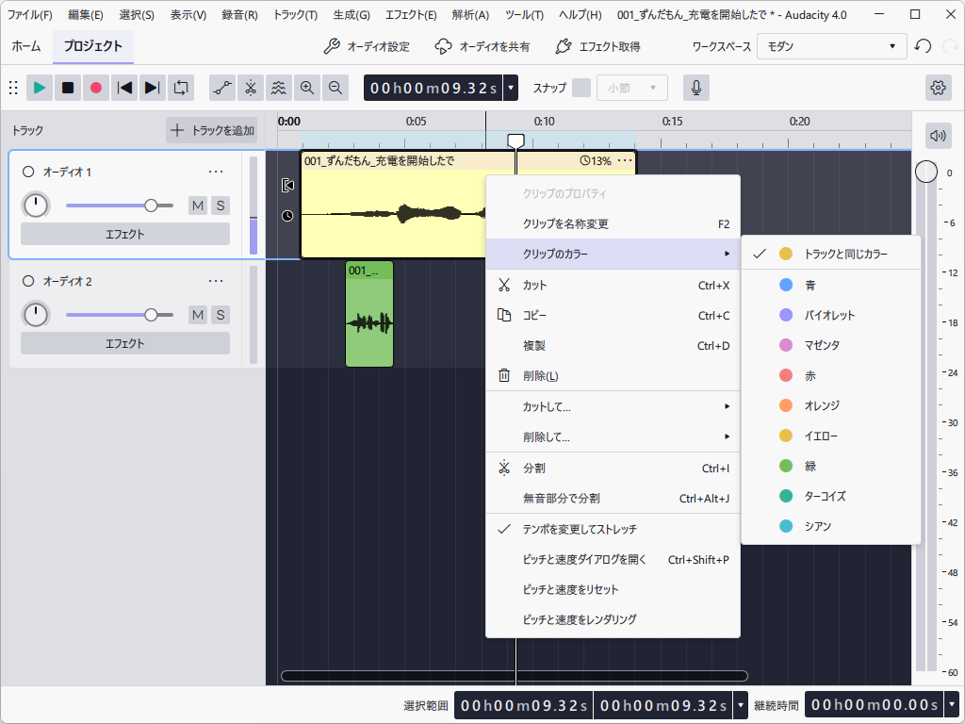965x724 pixels.
Task: Open the selection range format dropdown arrow
Action: pyautogui.click(x=741, y=705)
